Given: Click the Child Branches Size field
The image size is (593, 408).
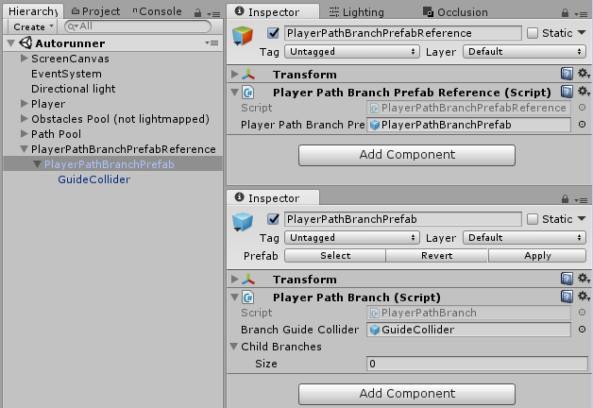Looking at the screenshot, I should tap(477, 364).
